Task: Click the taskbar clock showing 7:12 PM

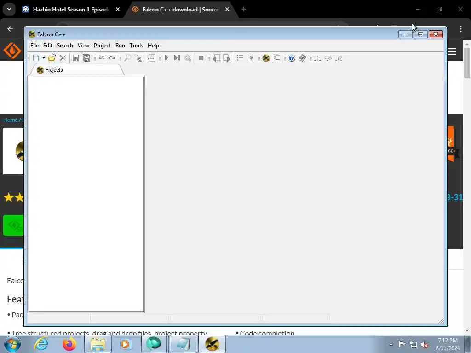Action: 448,344
